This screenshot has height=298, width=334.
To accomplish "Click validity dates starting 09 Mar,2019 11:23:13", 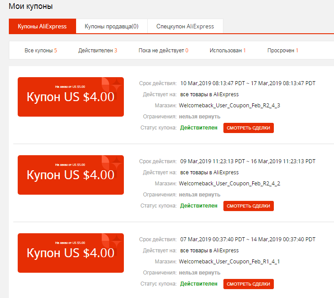I will click(x=248, y=161).
